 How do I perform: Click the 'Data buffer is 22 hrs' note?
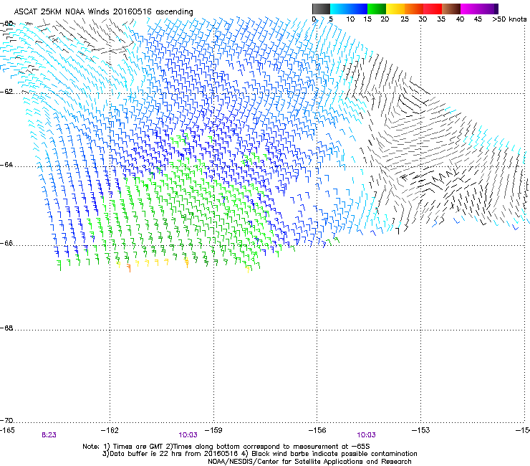click(x=259, y=454)
